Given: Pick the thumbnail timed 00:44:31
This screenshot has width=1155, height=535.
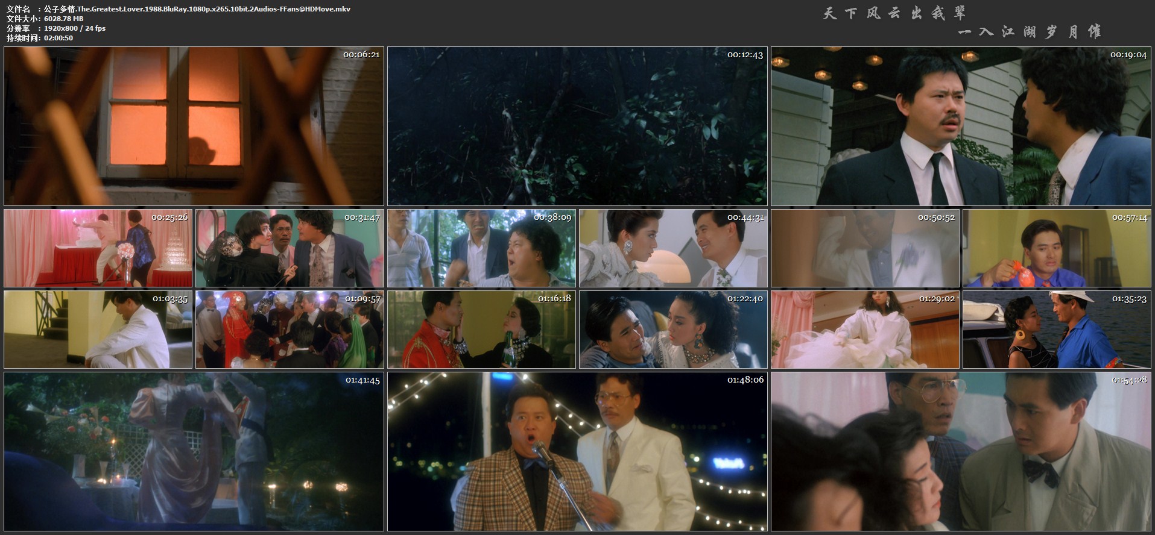Looking at the screenshot, I should 673,248.
